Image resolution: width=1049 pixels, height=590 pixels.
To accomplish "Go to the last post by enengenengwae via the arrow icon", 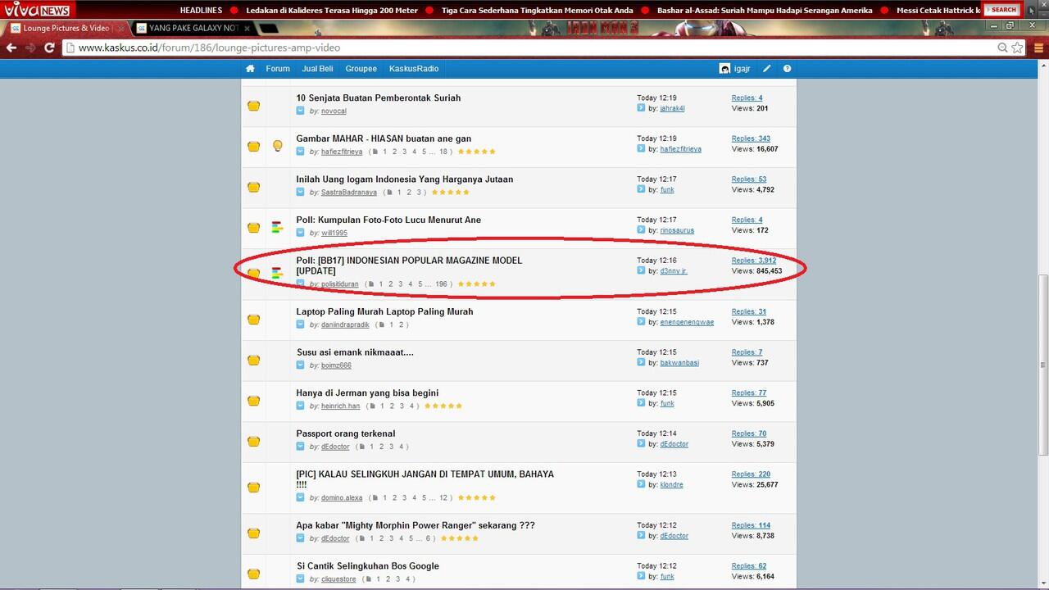I will pos(641,322).
